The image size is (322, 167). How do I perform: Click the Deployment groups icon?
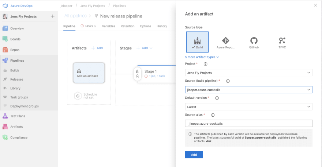tap(5, 106)
